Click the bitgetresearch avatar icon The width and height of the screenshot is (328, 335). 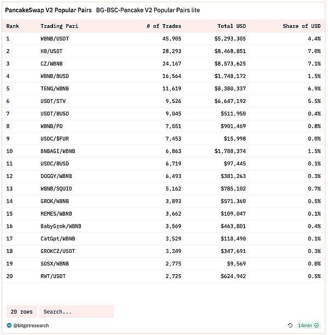click(9, 325)
